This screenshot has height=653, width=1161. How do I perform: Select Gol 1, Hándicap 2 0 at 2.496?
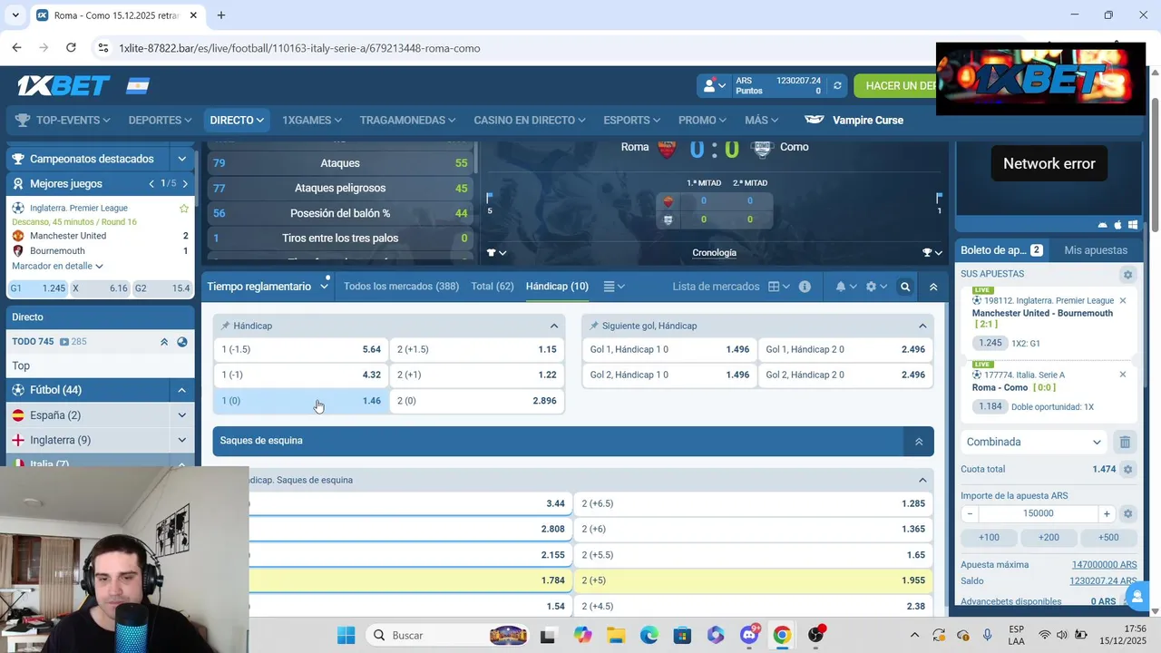[845, 349]
